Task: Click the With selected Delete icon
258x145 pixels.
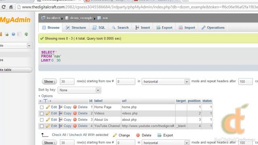Action: coord(138,135)
